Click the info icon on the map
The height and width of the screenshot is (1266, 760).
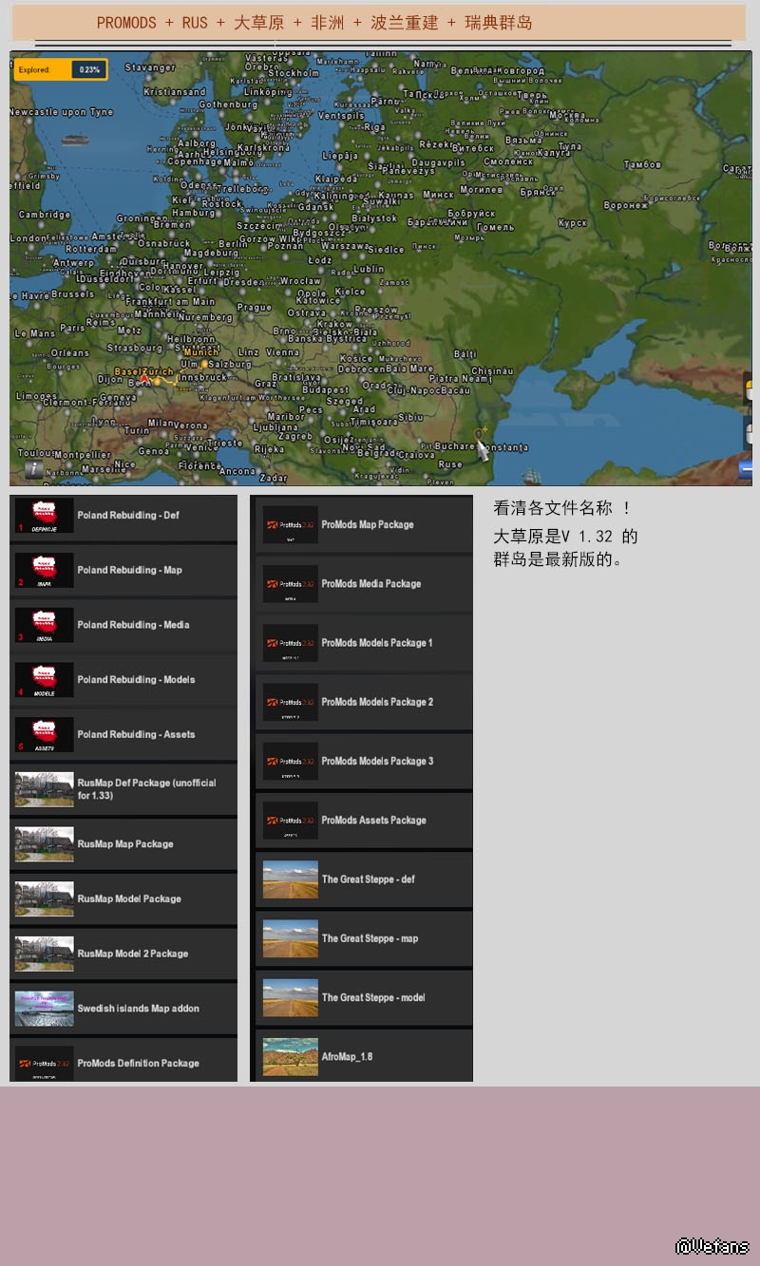coord(32,468)
